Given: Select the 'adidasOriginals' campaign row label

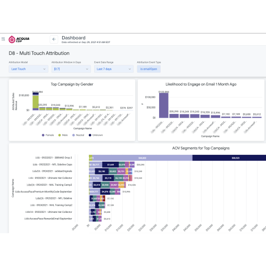Looking at the screenshot, I should (52, 171).
